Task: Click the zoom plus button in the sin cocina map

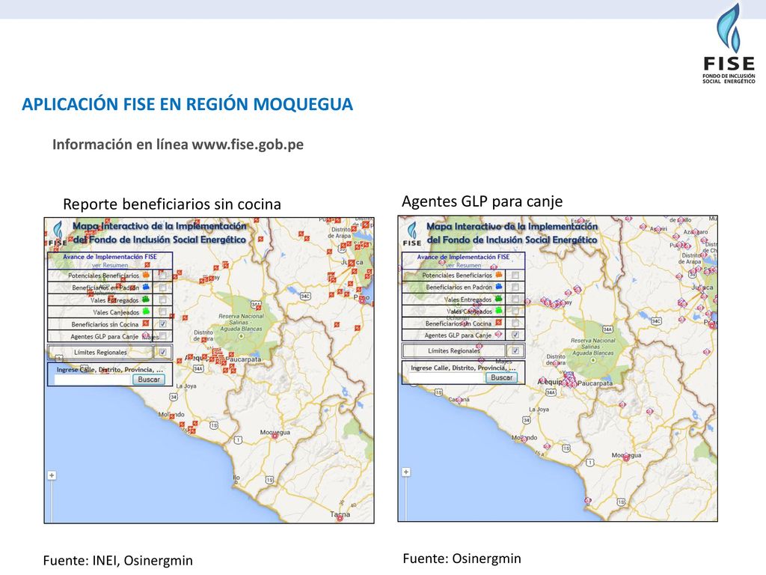Action: click(x=52, y=475)
